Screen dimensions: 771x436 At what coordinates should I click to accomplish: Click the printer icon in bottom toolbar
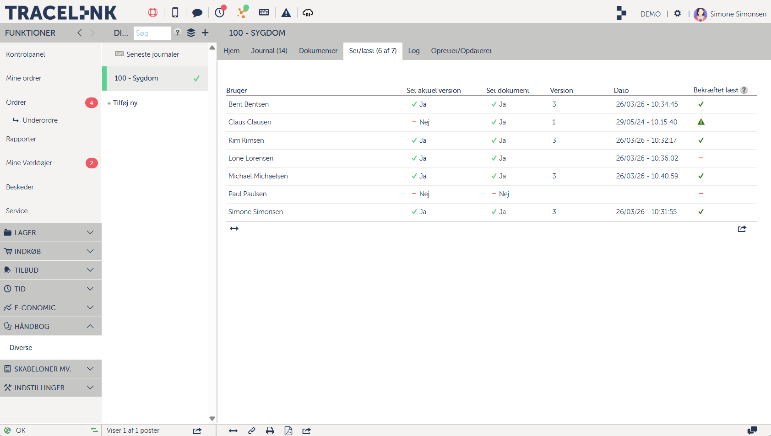click(270, 431)
